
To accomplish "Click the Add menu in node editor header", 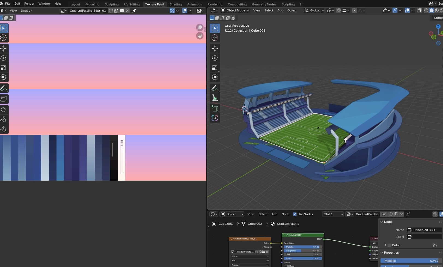I will (274, 214).
